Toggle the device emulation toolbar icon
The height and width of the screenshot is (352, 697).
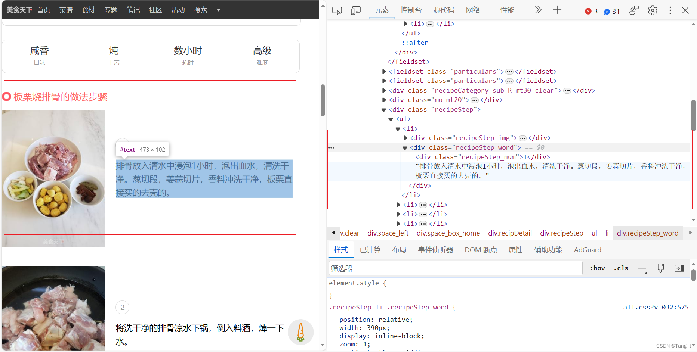(x=355, y=10)
